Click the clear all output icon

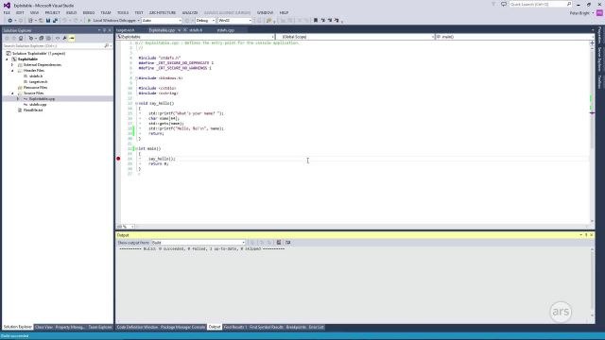tap(279, 242)
